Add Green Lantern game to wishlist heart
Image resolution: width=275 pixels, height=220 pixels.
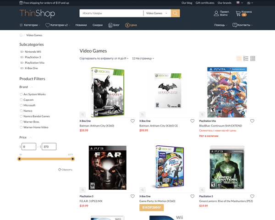pos(252,196)
